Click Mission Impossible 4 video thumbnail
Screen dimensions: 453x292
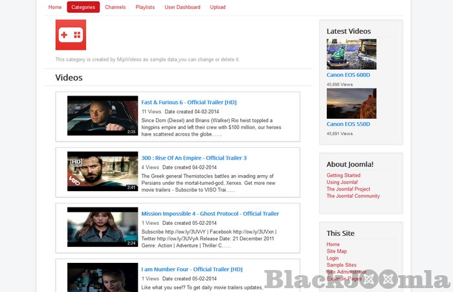pos(102,227)
